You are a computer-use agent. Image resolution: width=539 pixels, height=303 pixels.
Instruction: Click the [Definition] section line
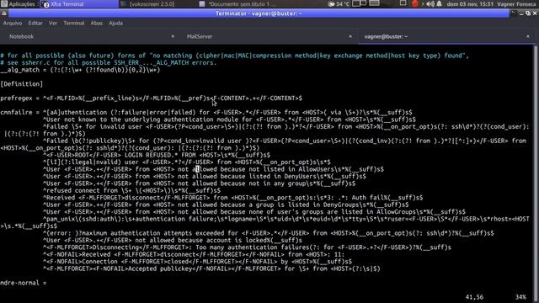(x=22, y=84)
